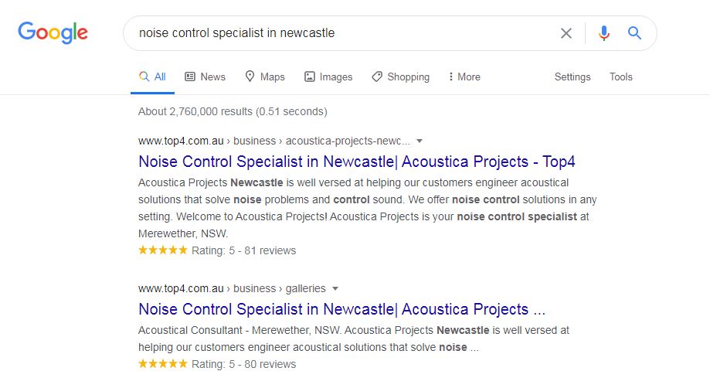Expand the More search options menu

[464, 77]
